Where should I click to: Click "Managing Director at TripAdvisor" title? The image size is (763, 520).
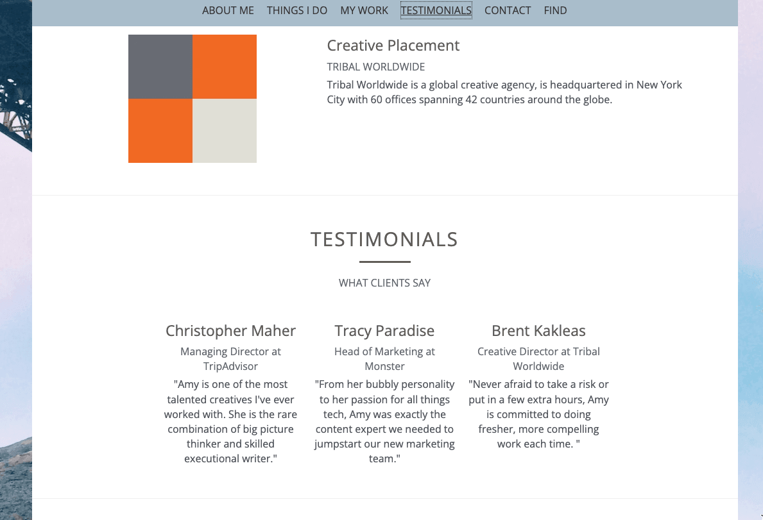click(230, 359)
